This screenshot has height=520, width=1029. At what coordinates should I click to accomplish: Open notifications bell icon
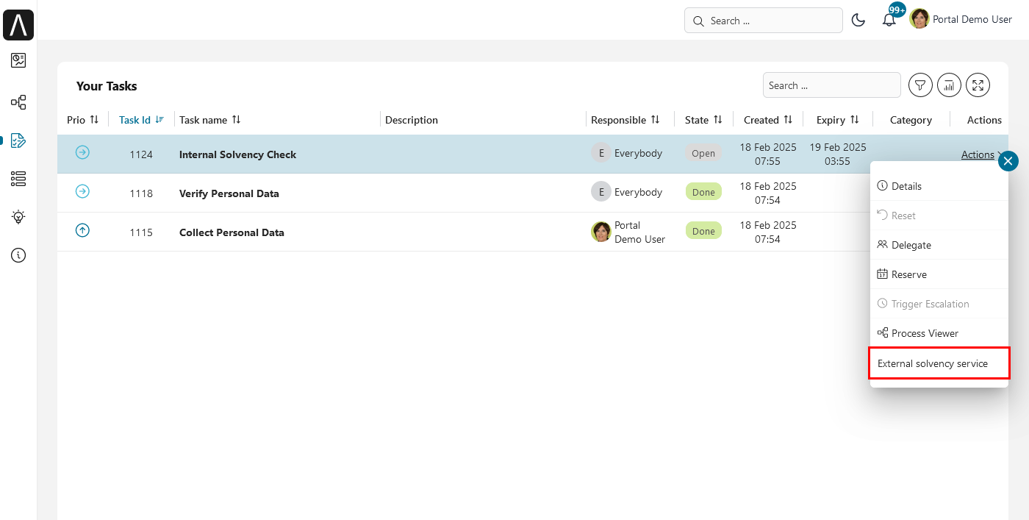pos(889,21)
